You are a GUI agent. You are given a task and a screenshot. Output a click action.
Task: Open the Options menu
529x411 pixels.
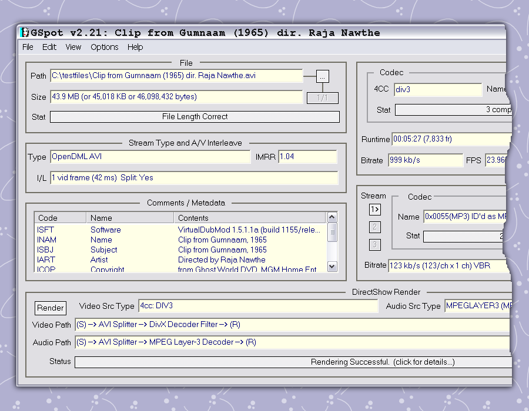pyautogui.click(x=105, y=47)
